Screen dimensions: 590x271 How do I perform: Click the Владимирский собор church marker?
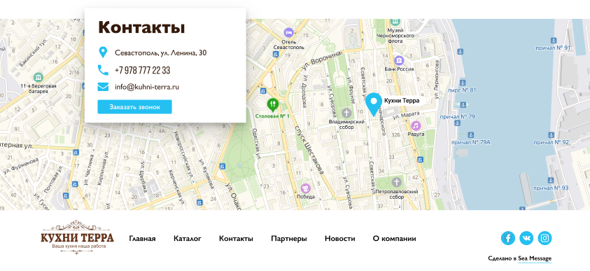pyautogui.click(x=346, y=113)
